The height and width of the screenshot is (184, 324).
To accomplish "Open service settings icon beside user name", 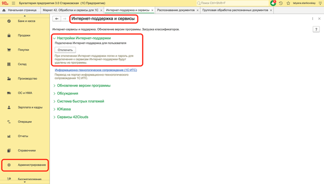I will point(320,3).
